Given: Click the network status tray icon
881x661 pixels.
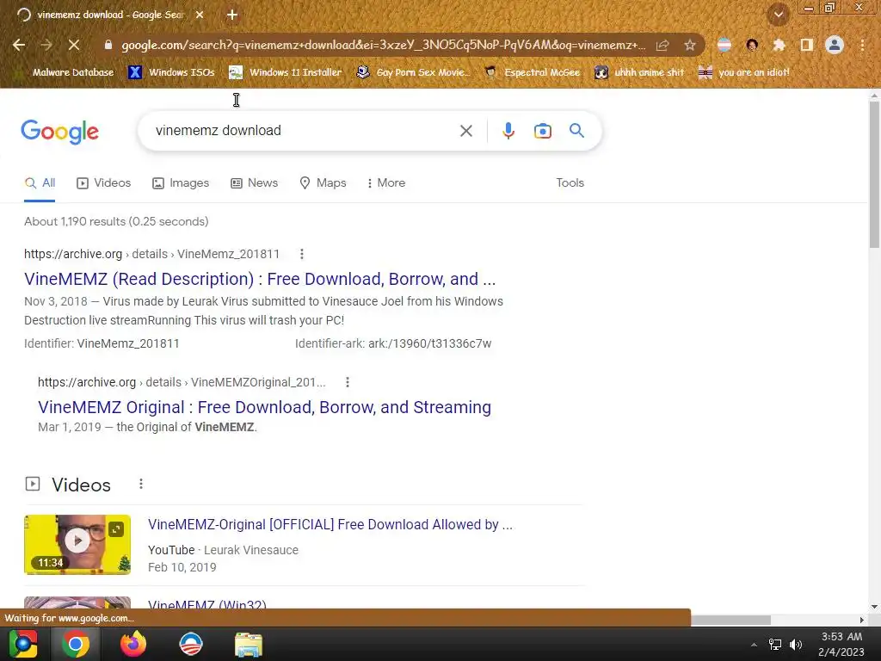Looking at the screenshot, I should [x=775, y=645].
